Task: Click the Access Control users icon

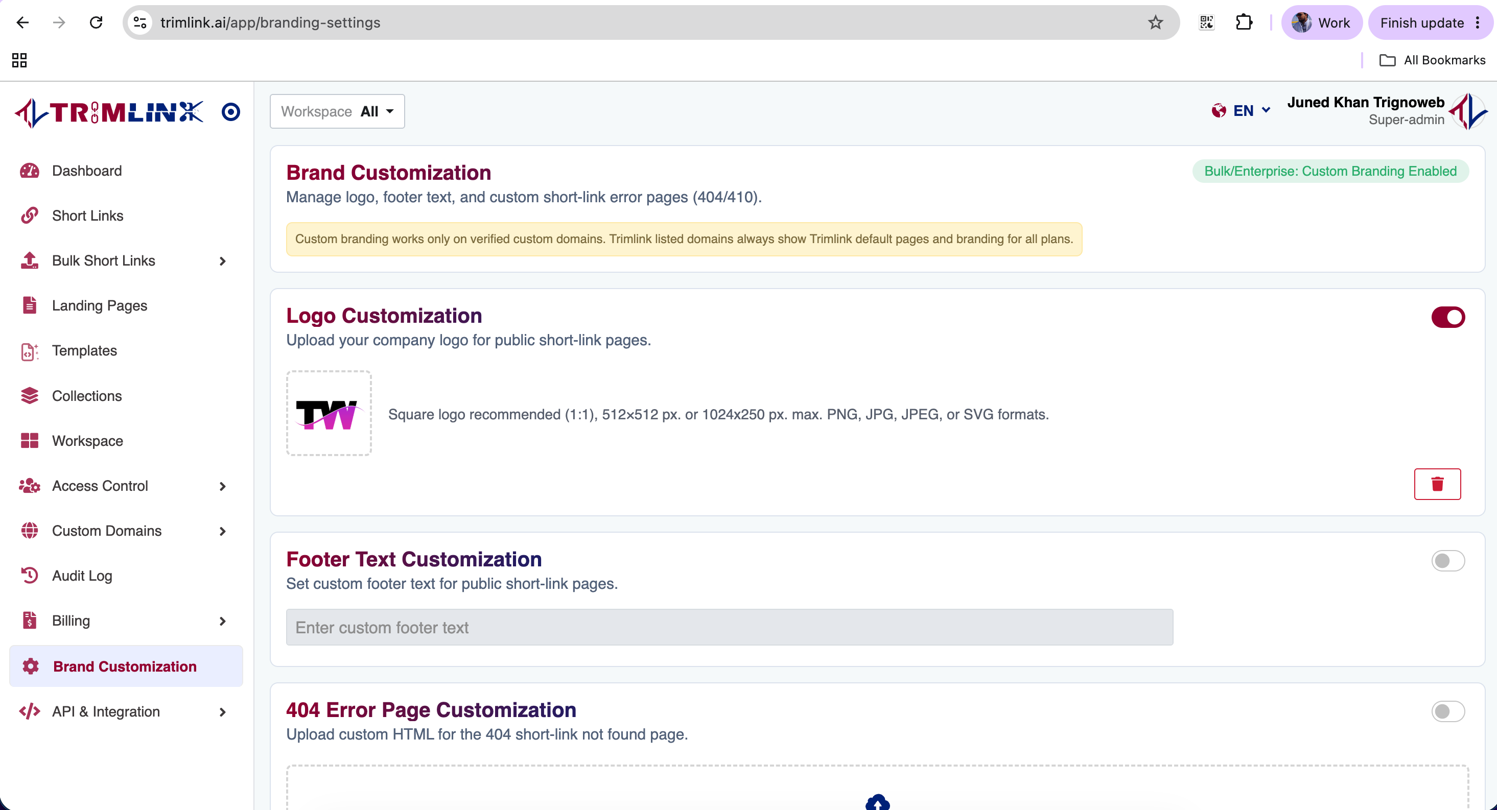Action: 30,486
